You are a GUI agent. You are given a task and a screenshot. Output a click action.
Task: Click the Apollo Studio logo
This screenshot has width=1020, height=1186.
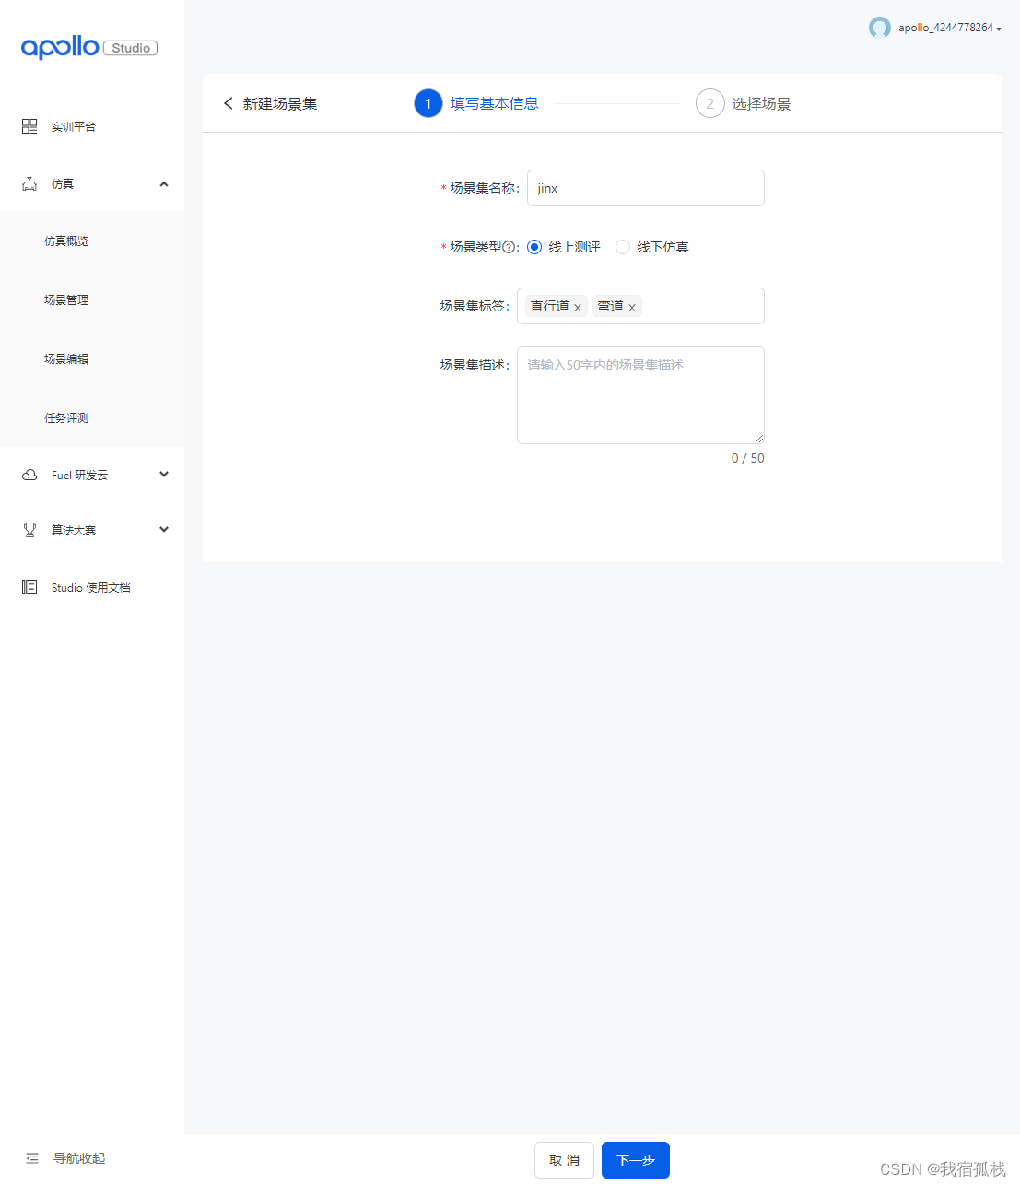[88, 47]
